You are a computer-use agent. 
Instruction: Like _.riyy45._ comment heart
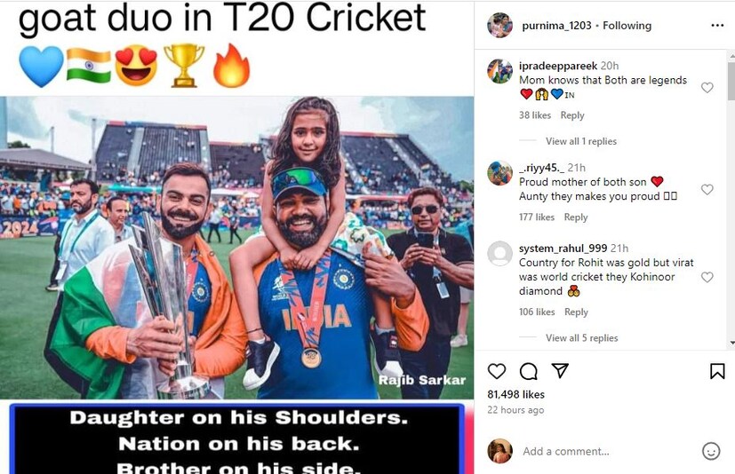(707, 189)
